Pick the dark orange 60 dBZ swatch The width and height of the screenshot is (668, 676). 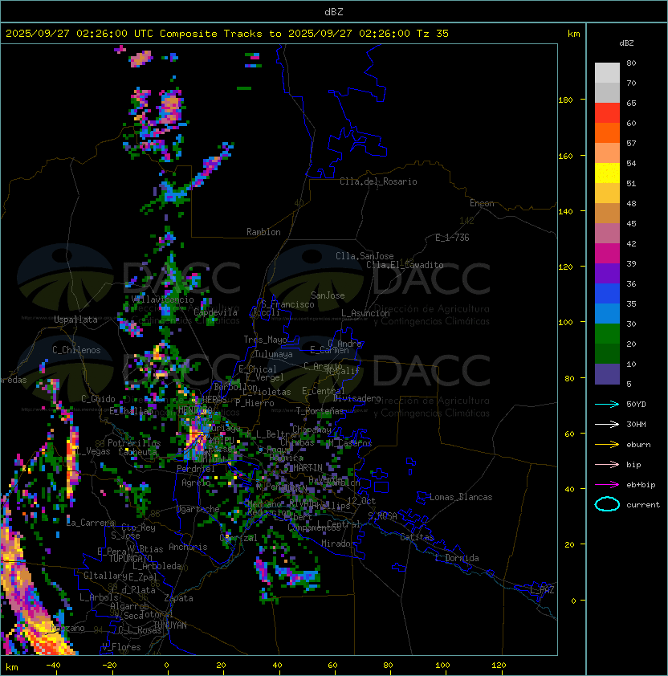pos(607,132)
